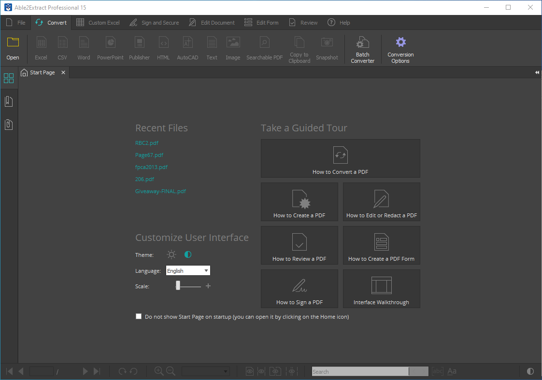Image resolution: width=542 pixels, height=380 pixels.
Task: Open the RBC2.pdf recent file
Action: tap(147, 143)
